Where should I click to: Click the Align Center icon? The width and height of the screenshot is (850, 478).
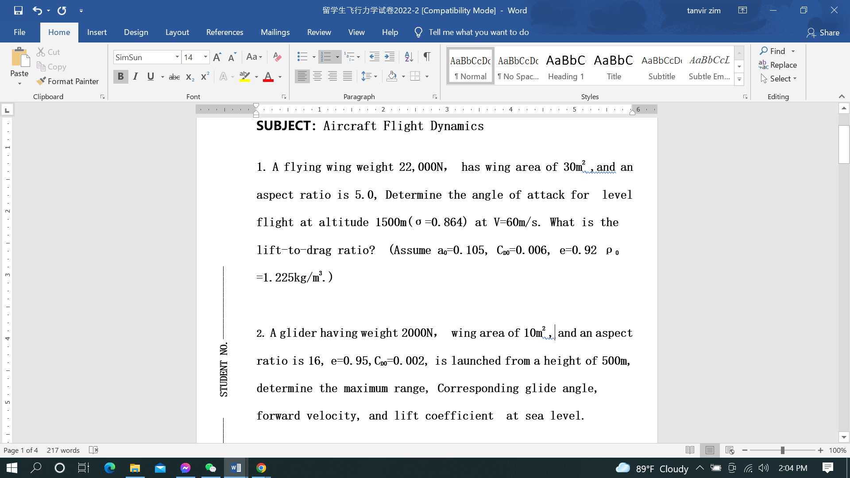tap(317, 76)
